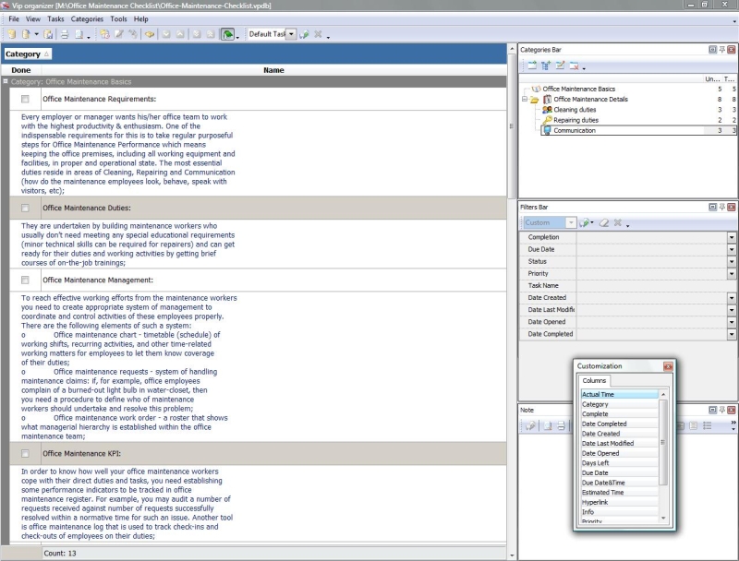
Task: Click the Name column header
Action: coord(273,70)
